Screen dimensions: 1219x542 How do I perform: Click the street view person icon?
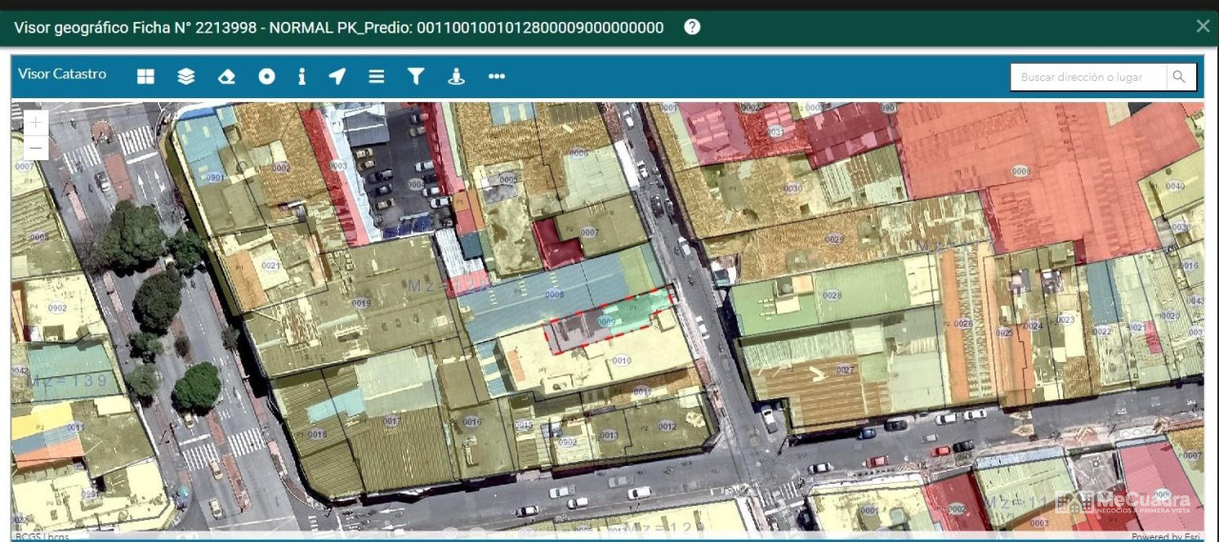456,76
